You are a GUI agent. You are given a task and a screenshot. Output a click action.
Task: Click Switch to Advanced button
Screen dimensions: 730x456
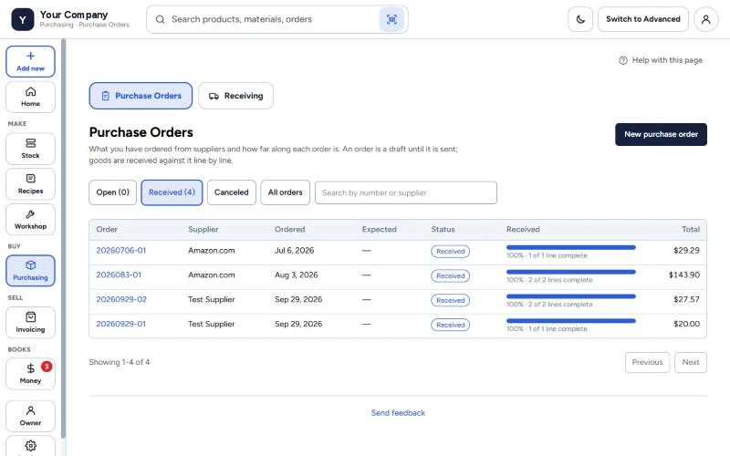(643, 19)
